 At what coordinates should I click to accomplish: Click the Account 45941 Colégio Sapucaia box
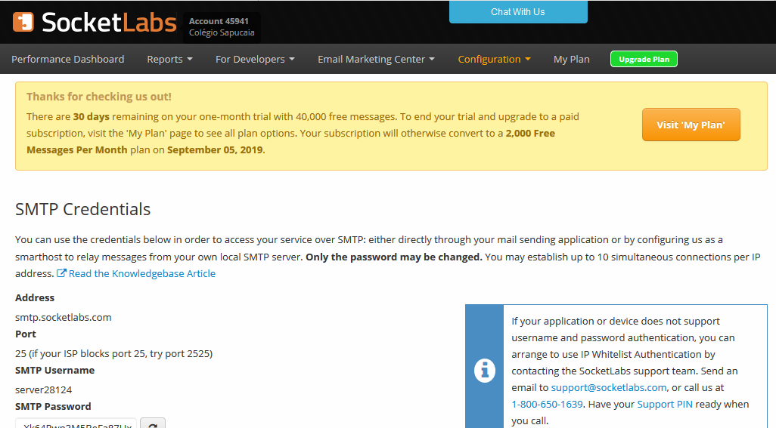pos(222,27)
